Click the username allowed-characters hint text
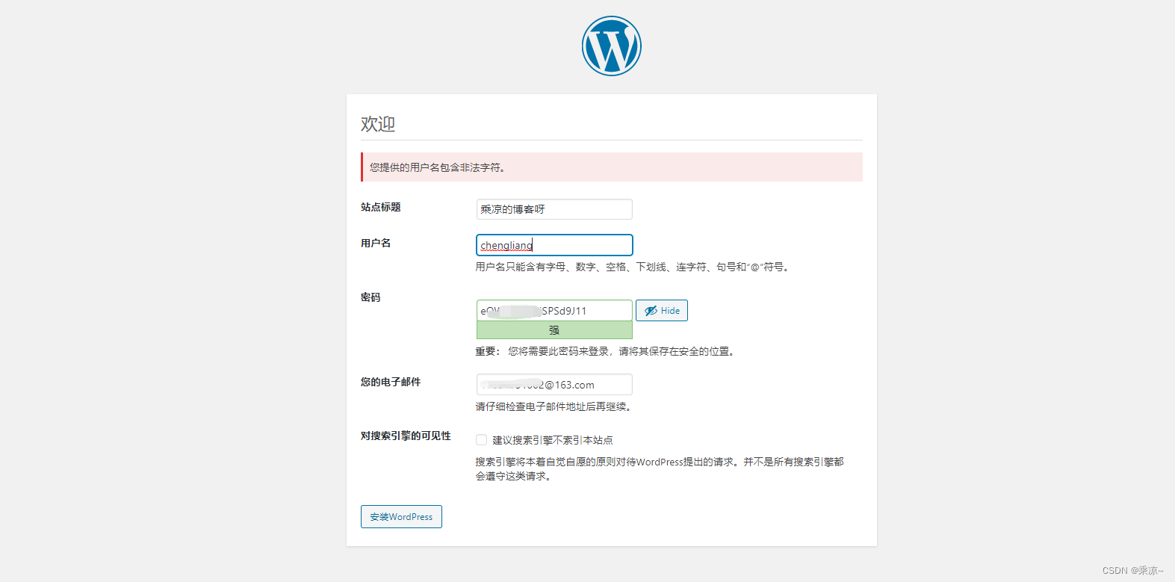Viewport: 1175px width, 582px height. pyautogui.click(x=633, y=267)
